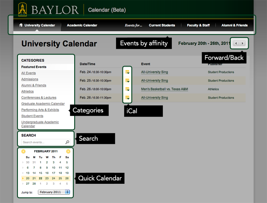Click search magnifier icon

[67, 142]
